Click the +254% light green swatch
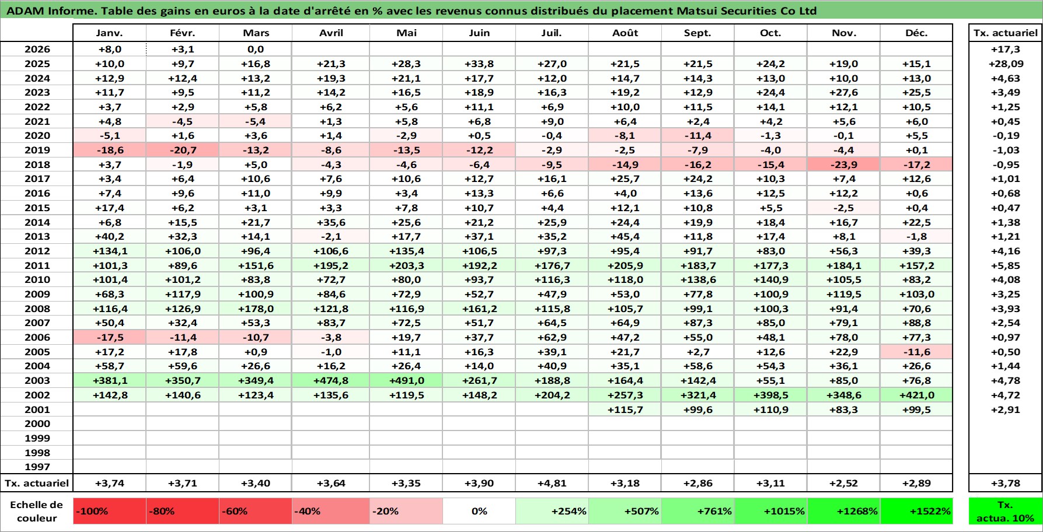The width and height of the screenshot is (1043, 532). 552,511
